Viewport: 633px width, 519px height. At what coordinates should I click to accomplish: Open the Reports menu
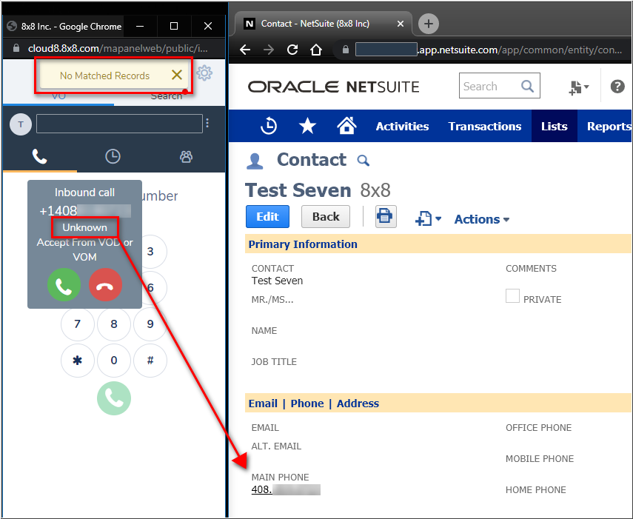609,127
